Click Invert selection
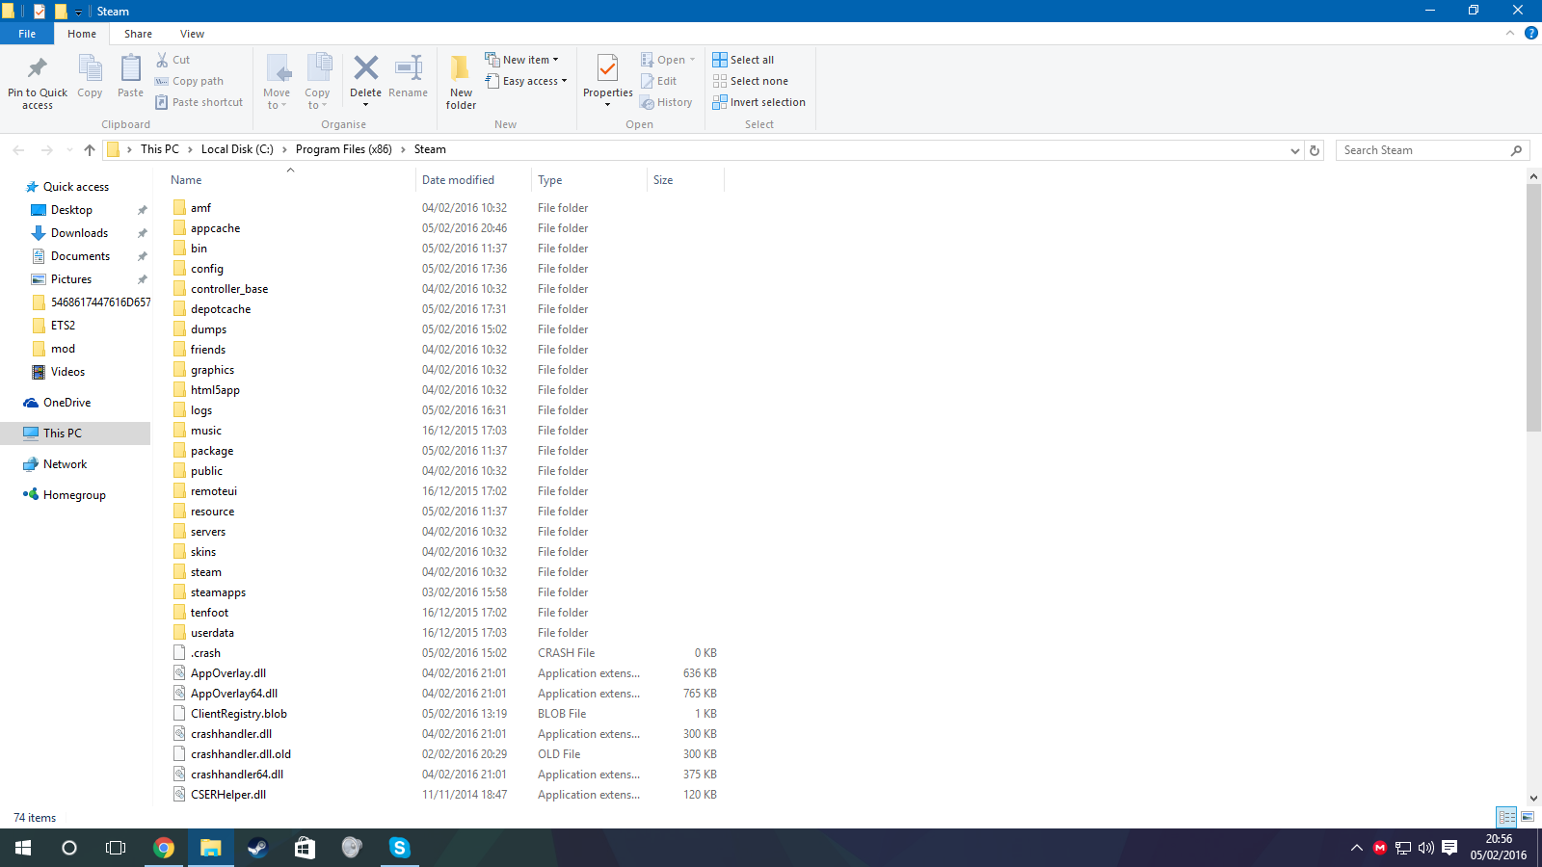The height and width of the screenshot is (867, 1542). pyautogui.click(x=759, y=102)
